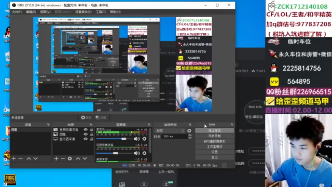Adjust 视频采集设备 volume slider
The width and height of the screenshot is (332, 187).
pyautogui.click(x=115, y=153)
